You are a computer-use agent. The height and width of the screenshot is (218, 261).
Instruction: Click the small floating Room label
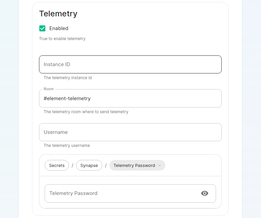49,89
